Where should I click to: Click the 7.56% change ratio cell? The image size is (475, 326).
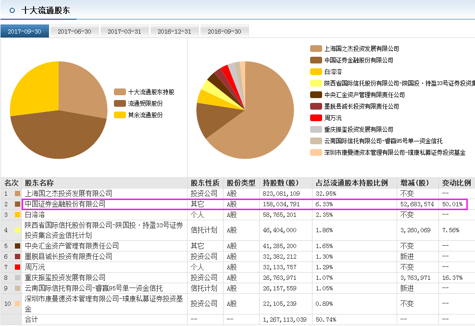click(x=451, y=230)
